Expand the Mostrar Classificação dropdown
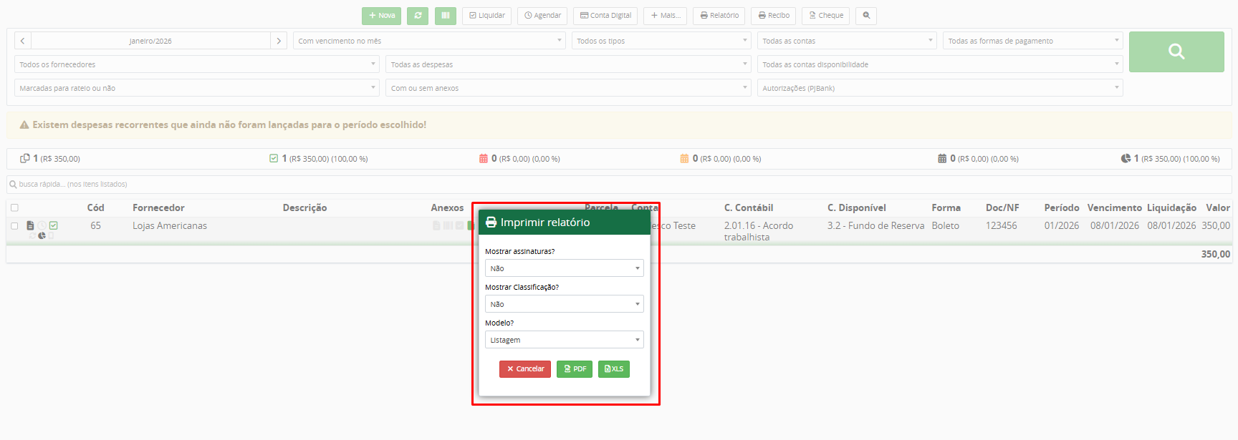 (x=564, y=304)
